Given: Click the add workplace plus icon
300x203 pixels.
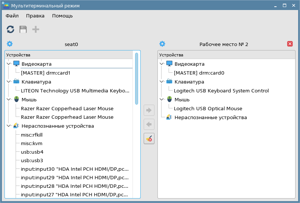Looking at the screenshot, I should pos(36,29).
